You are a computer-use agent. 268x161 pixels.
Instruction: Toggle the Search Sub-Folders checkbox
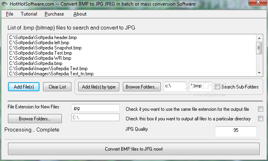point(217,87)
